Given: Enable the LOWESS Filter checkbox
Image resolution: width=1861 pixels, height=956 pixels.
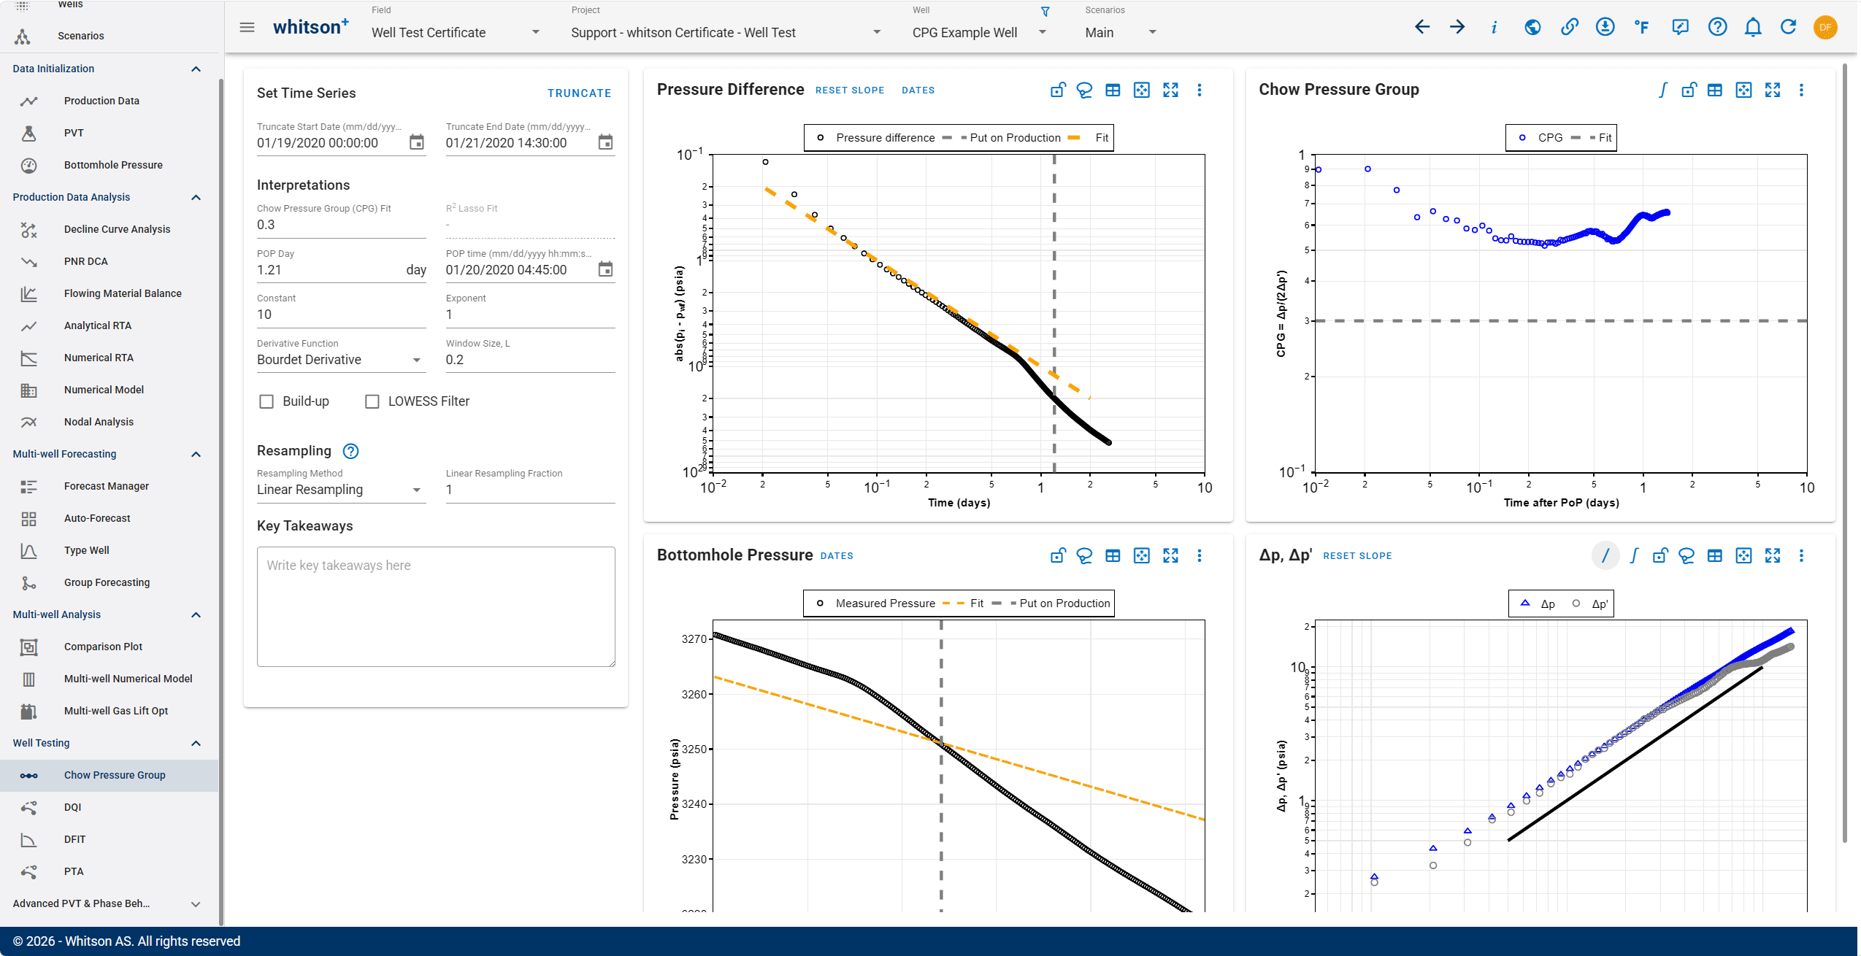Looking at the screenshot, I should tap(372, 401).
